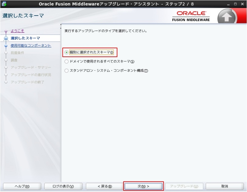
Task: Minimize the upgrade assistant window
Action: click(x=228, y=4)
